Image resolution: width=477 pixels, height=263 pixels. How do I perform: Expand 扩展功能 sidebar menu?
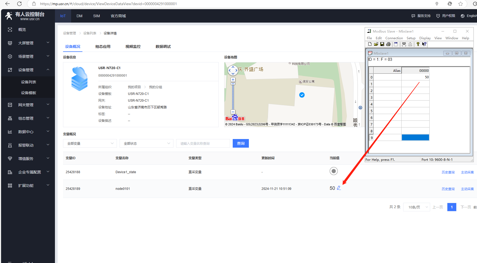click(x=28, y=186)
